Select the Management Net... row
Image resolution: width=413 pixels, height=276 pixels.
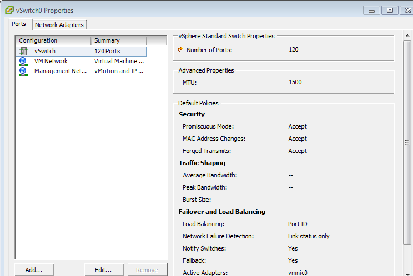(81, 71)
